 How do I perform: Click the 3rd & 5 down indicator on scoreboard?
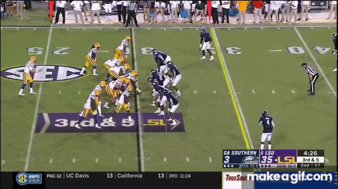click(310, 160)
